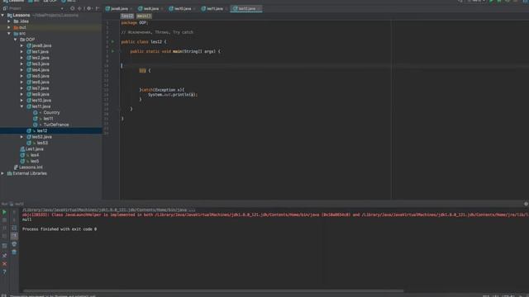
Task: Toggle scroll to end in Run console
Action: click(x=14, y=236)
